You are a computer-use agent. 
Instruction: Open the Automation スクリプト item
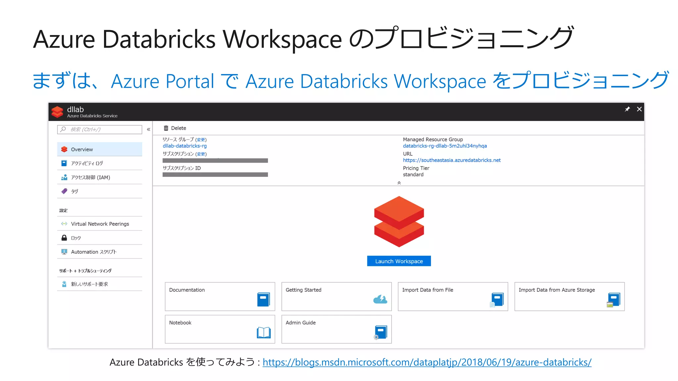(x=94, y=252)
